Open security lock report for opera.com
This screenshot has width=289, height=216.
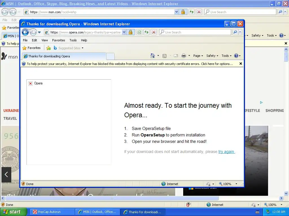tap(130, 32)
